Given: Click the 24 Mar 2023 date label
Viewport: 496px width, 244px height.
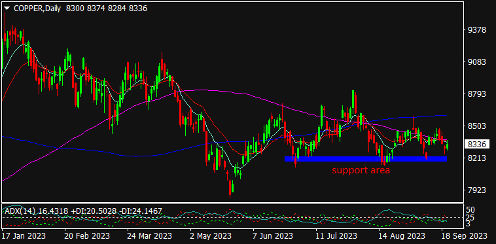Looking at the screenshot, I should pyautogui.click(x=150, y=236).
